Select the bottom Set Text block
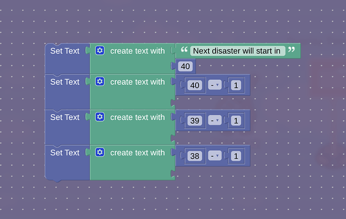This screenshot has height=219, width=346. (65, 153)
